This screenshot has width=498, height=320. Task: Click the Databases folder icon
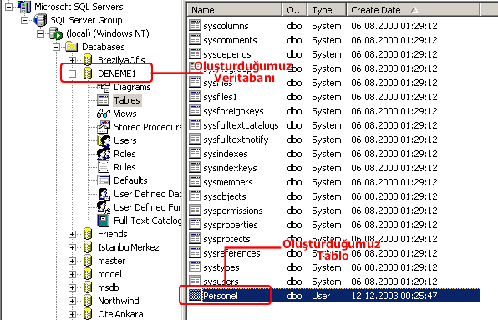coord(72,47)
